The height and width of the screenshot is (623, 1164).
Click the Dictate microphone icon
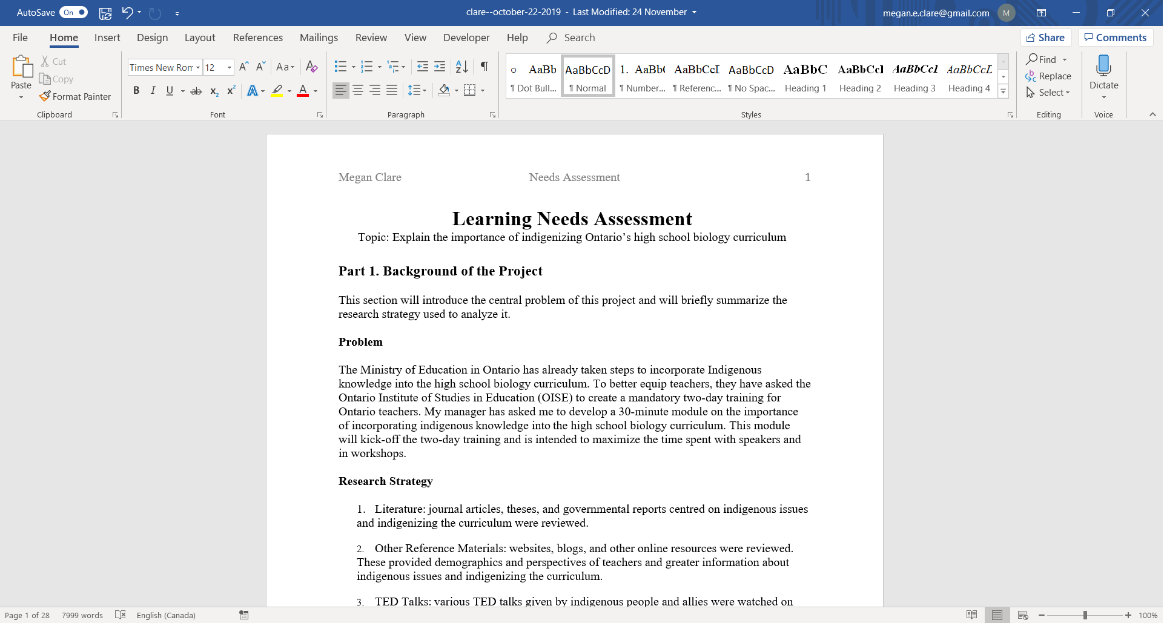coord(1103,65)
